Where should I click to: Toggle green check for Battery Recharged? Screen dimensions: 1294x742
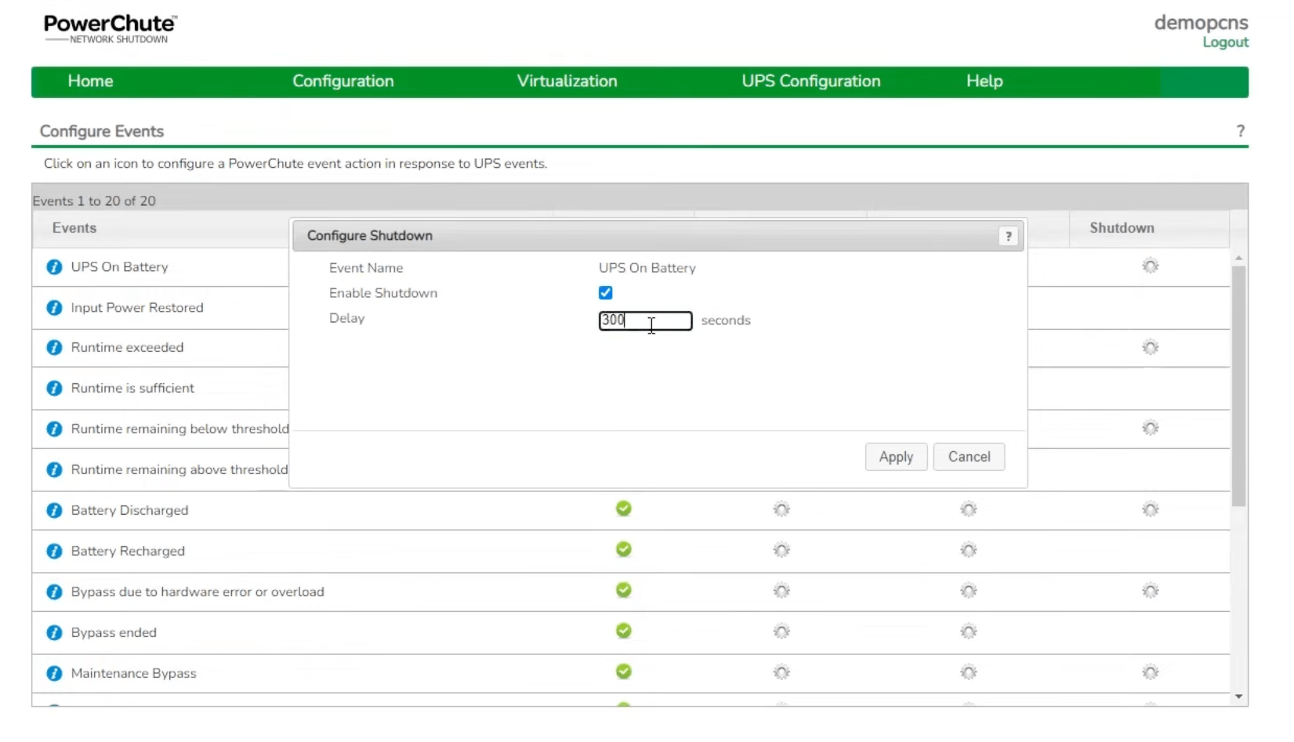624,550
